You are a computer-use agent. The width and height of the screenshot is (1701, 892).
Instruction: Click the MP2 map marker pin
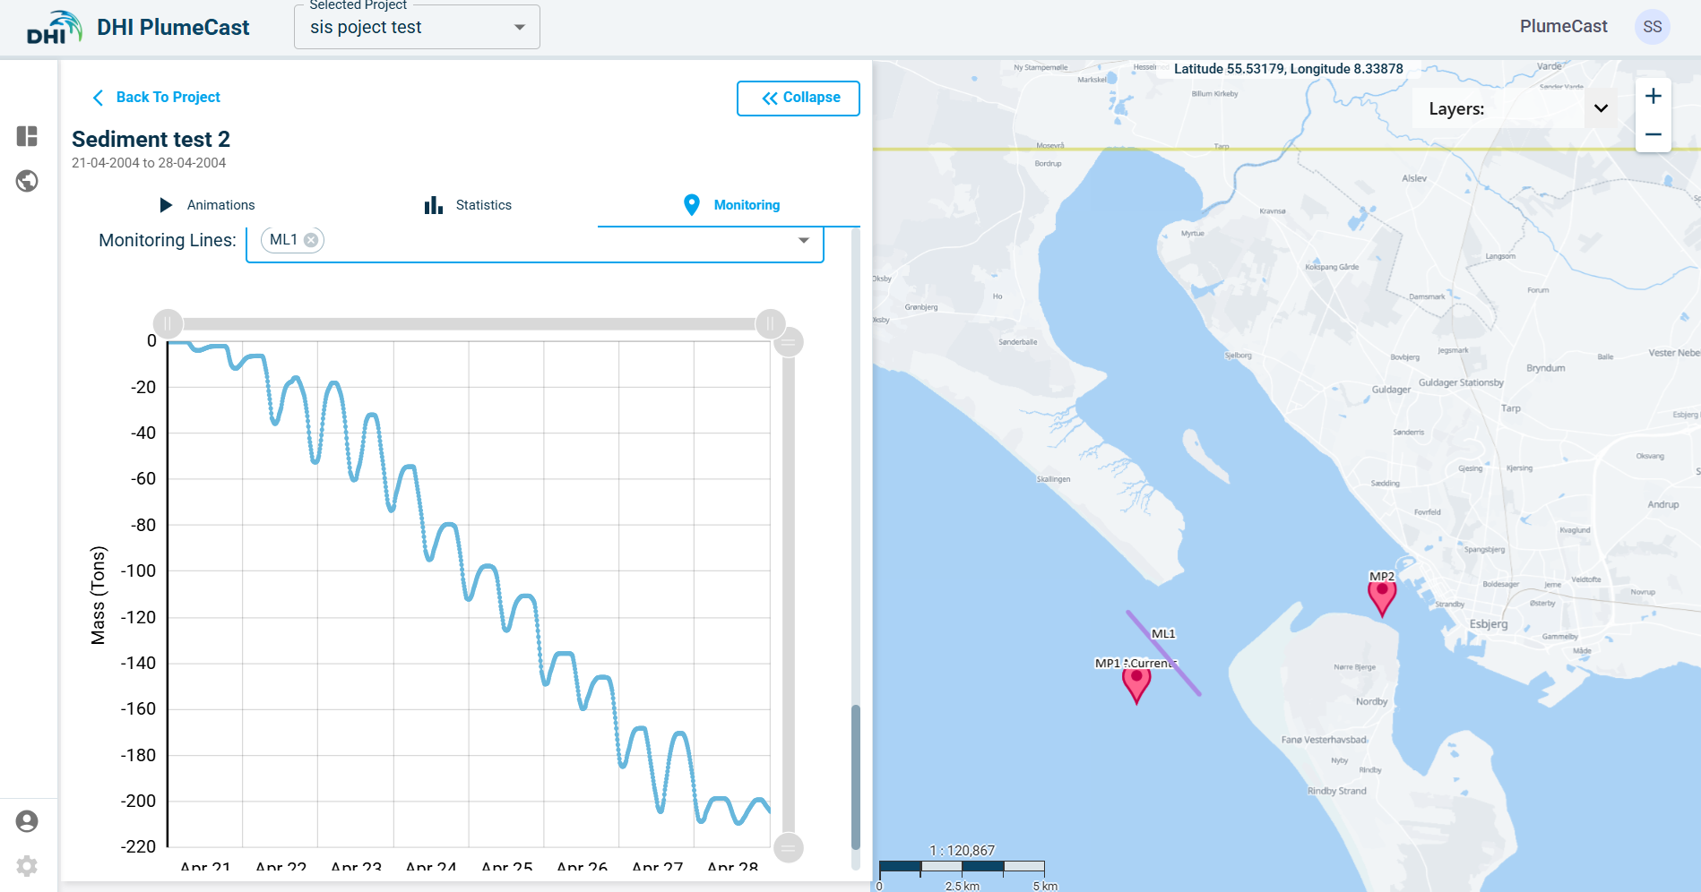click(x=1381, y=596)
